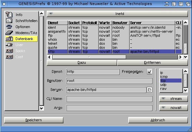Choose raw in protocol list
Screen dimensions: 192x132
[171, 89]
